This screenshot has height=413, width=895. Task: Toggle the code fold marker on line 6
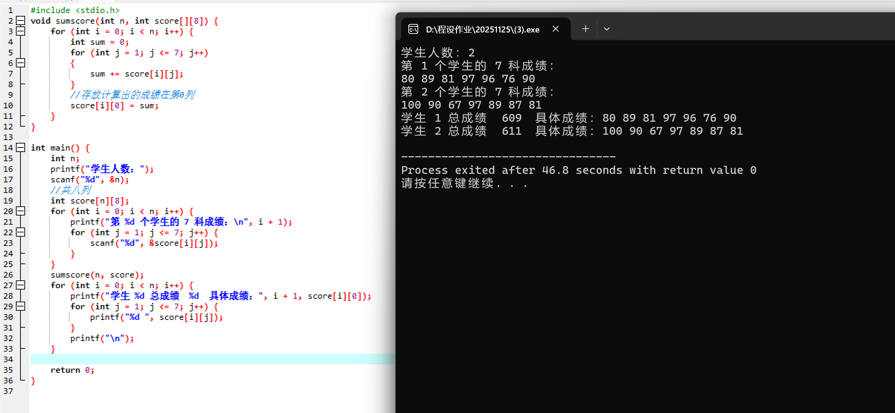point(20,63)
